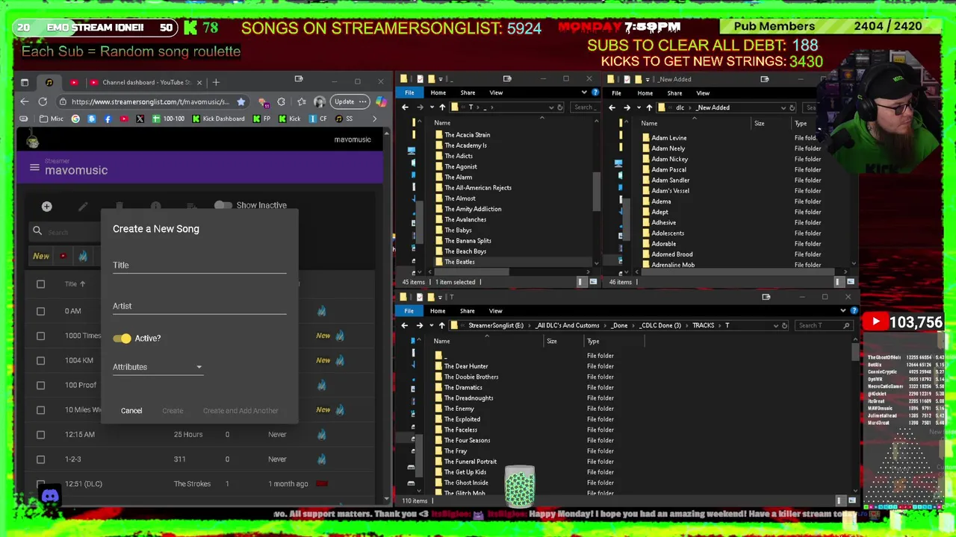Click the browser refresh icon

(x=43, y=101)
